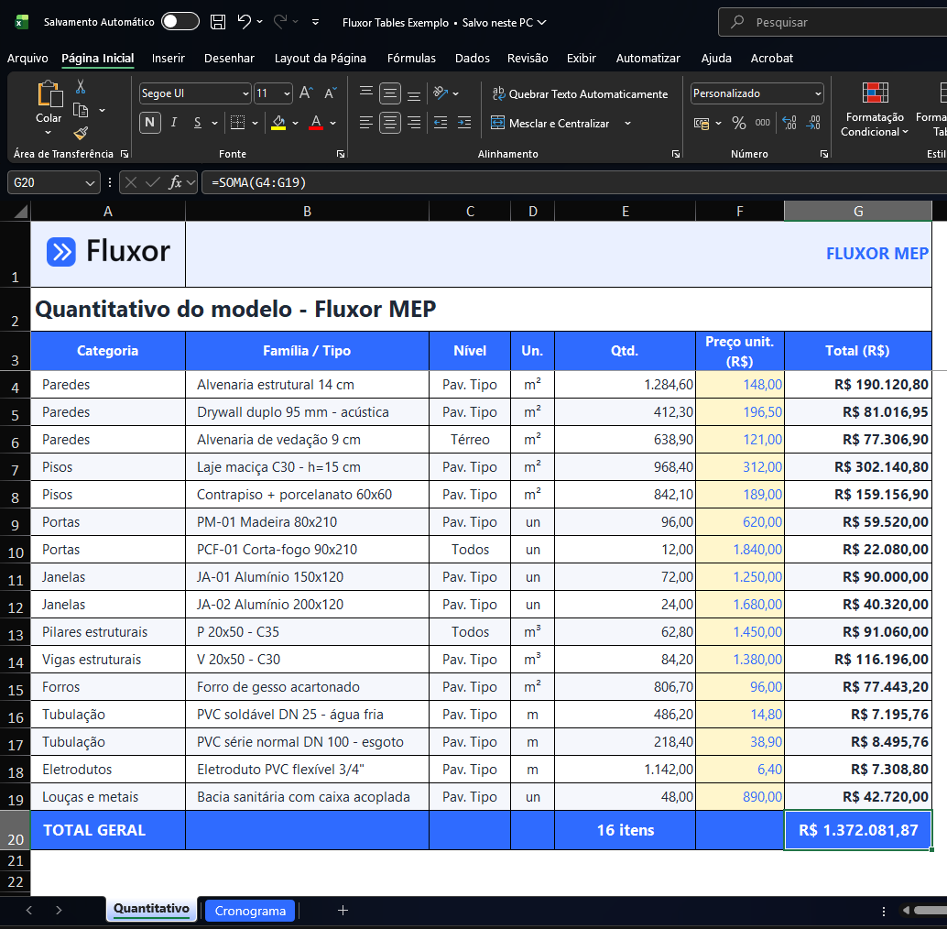Click the Increase Font Size icon

[x=306, y=93]
